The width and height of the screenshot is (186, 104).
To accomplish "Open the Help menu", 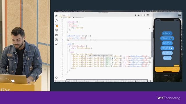I will tap(84, 11).
